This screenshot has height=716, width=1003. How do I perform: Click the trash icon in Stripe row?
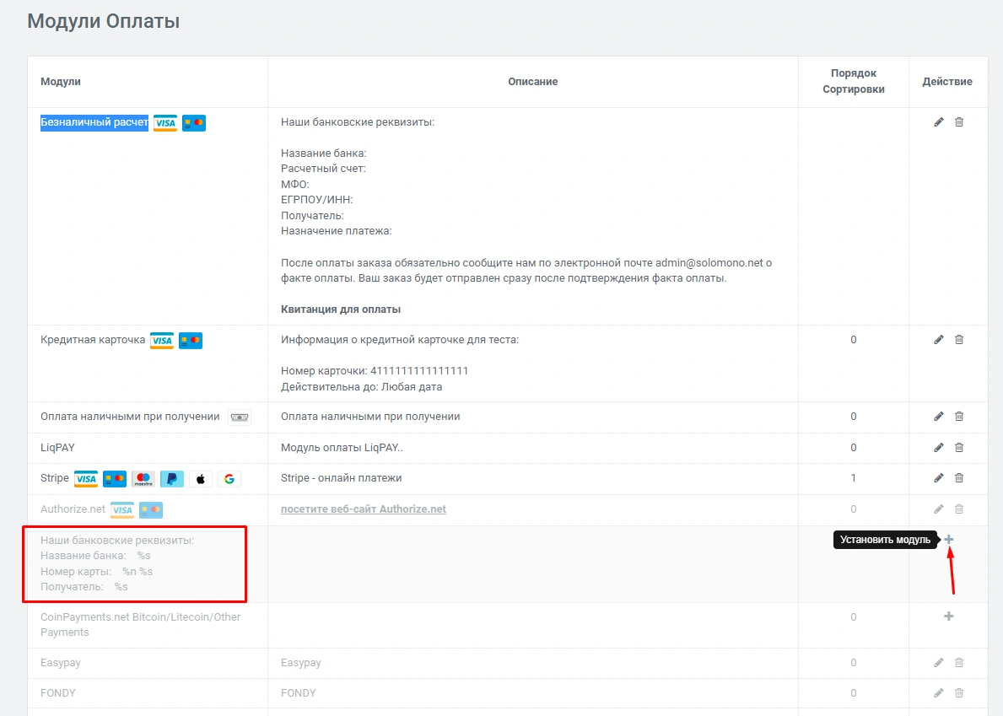[959, 478]
